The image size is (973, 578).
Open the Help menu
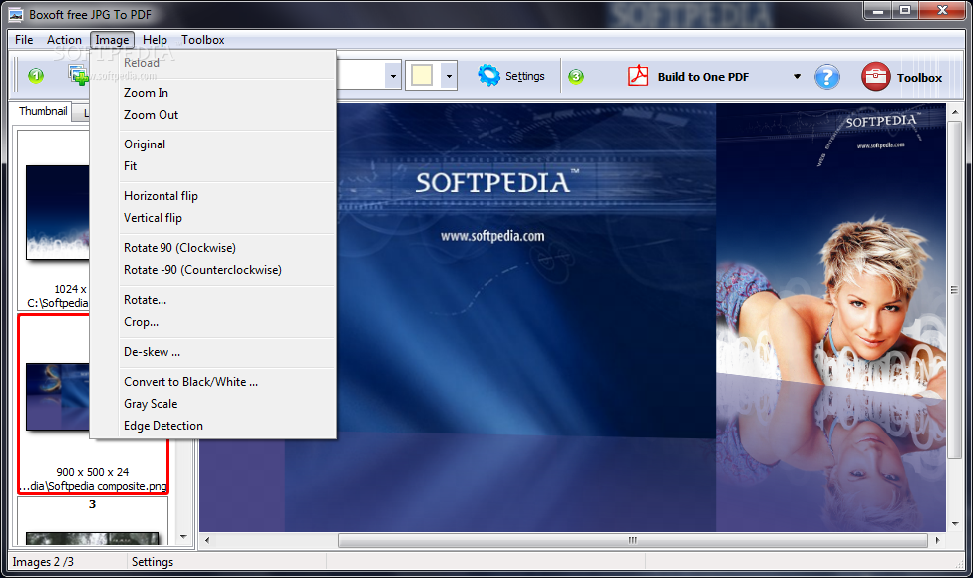[x=155, y=40]
